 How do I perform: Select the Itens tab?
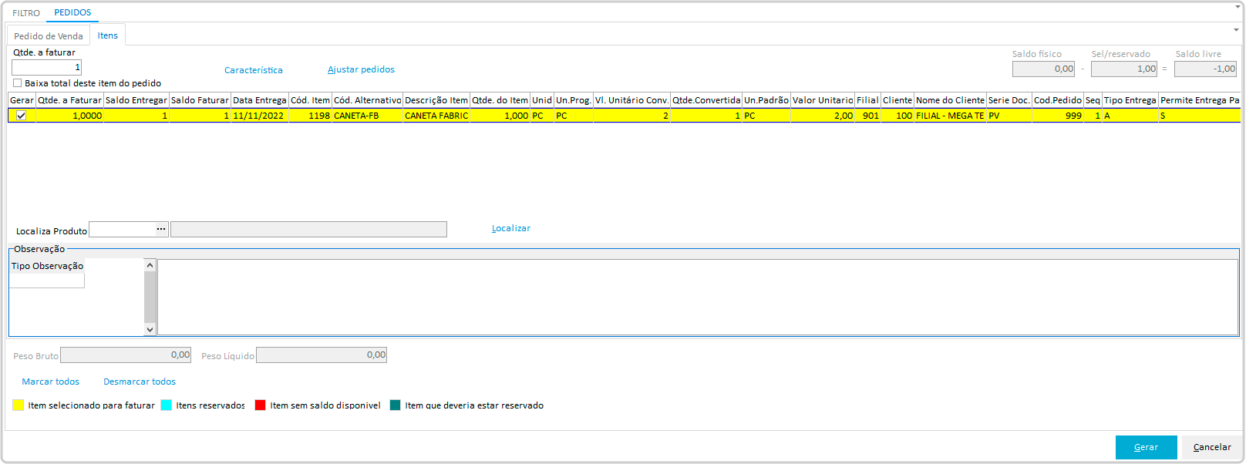tap(108, 35)
